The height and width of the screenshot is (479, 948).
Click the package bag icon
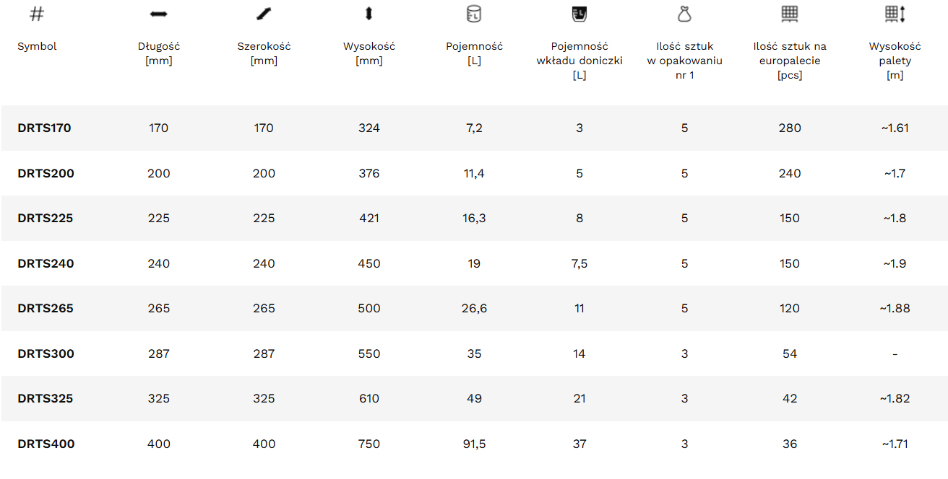pos(684,14)
